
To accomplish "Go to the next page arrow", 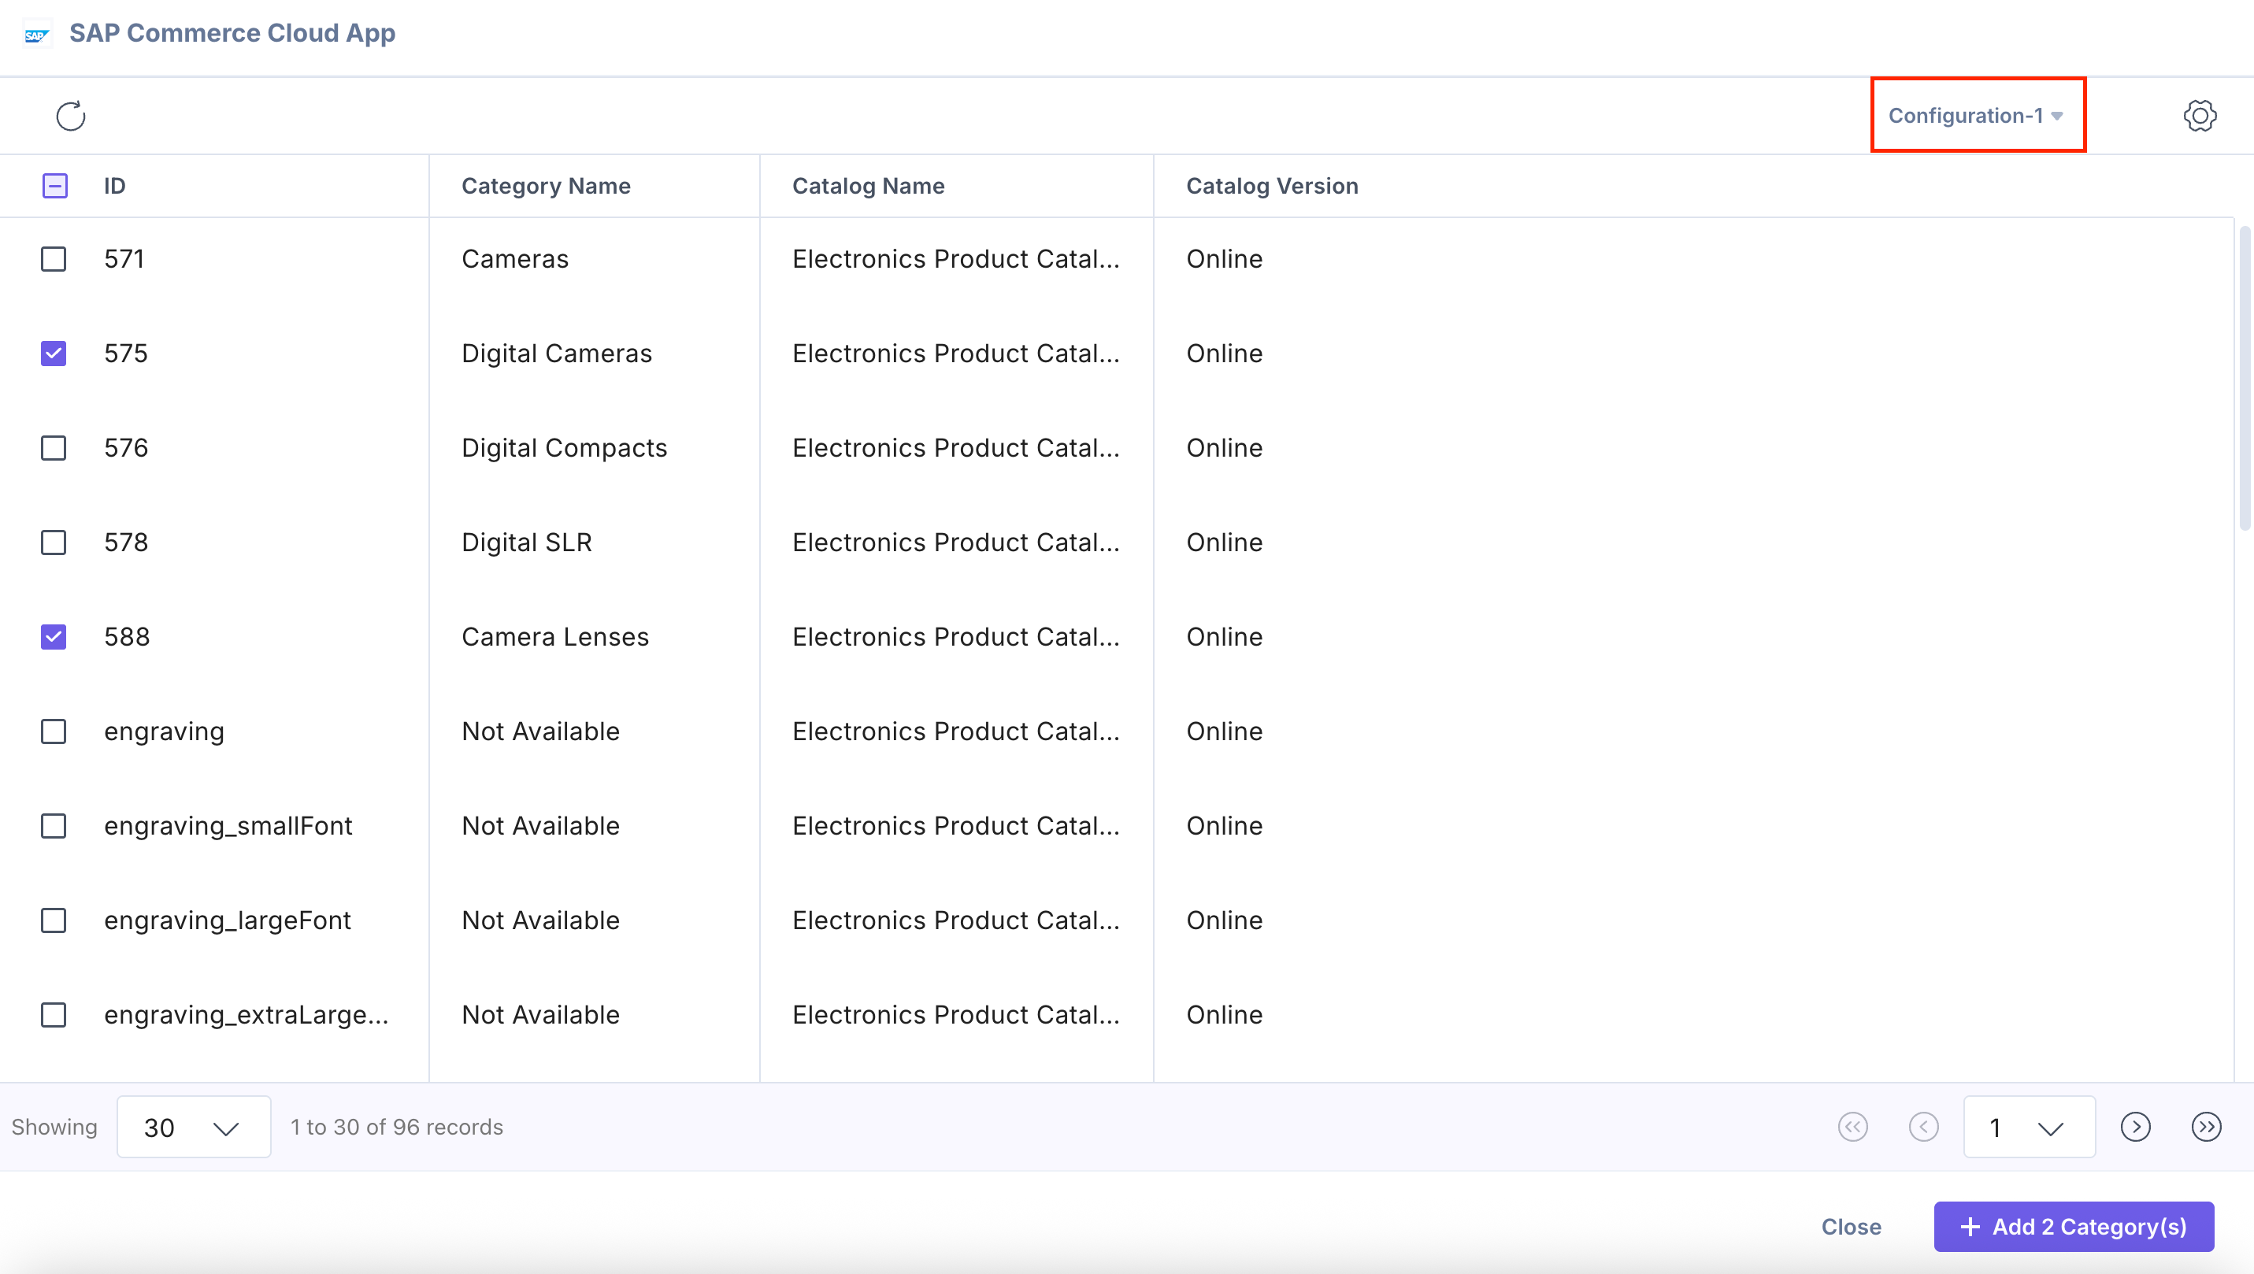I will [x=2135, y=1127].
